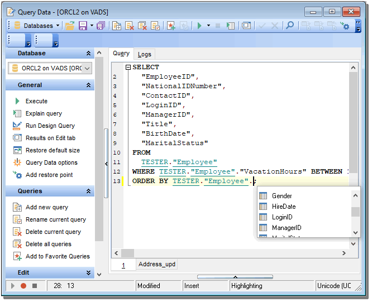Image resolution: width=372 pixels, height=302 pixels.
Task: Click the add to favorites toolbar icon
Action: coord(171,26)
